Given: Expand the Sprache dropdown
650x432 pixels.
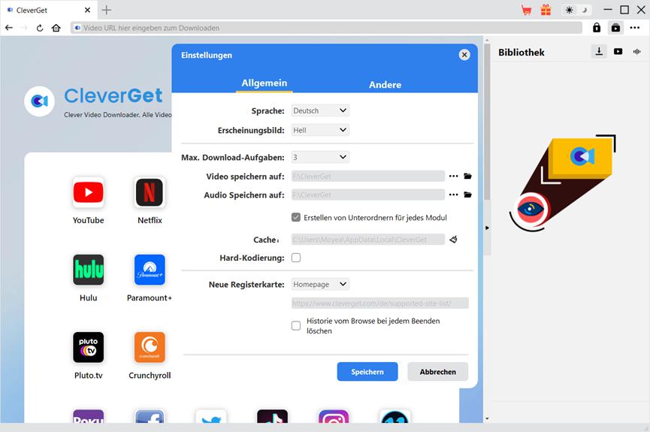Looking at the screenshot, I should 320,110.
